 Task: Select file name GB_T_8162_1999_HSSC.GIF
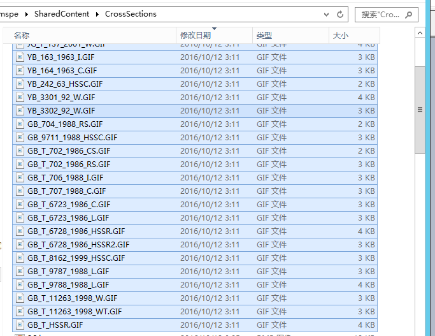pos(76,258)
